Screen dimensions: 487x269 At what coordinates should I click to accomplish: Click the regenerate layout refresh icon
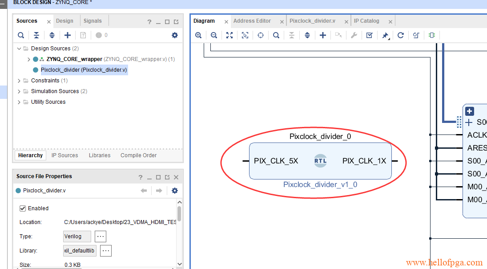(401, 35)
